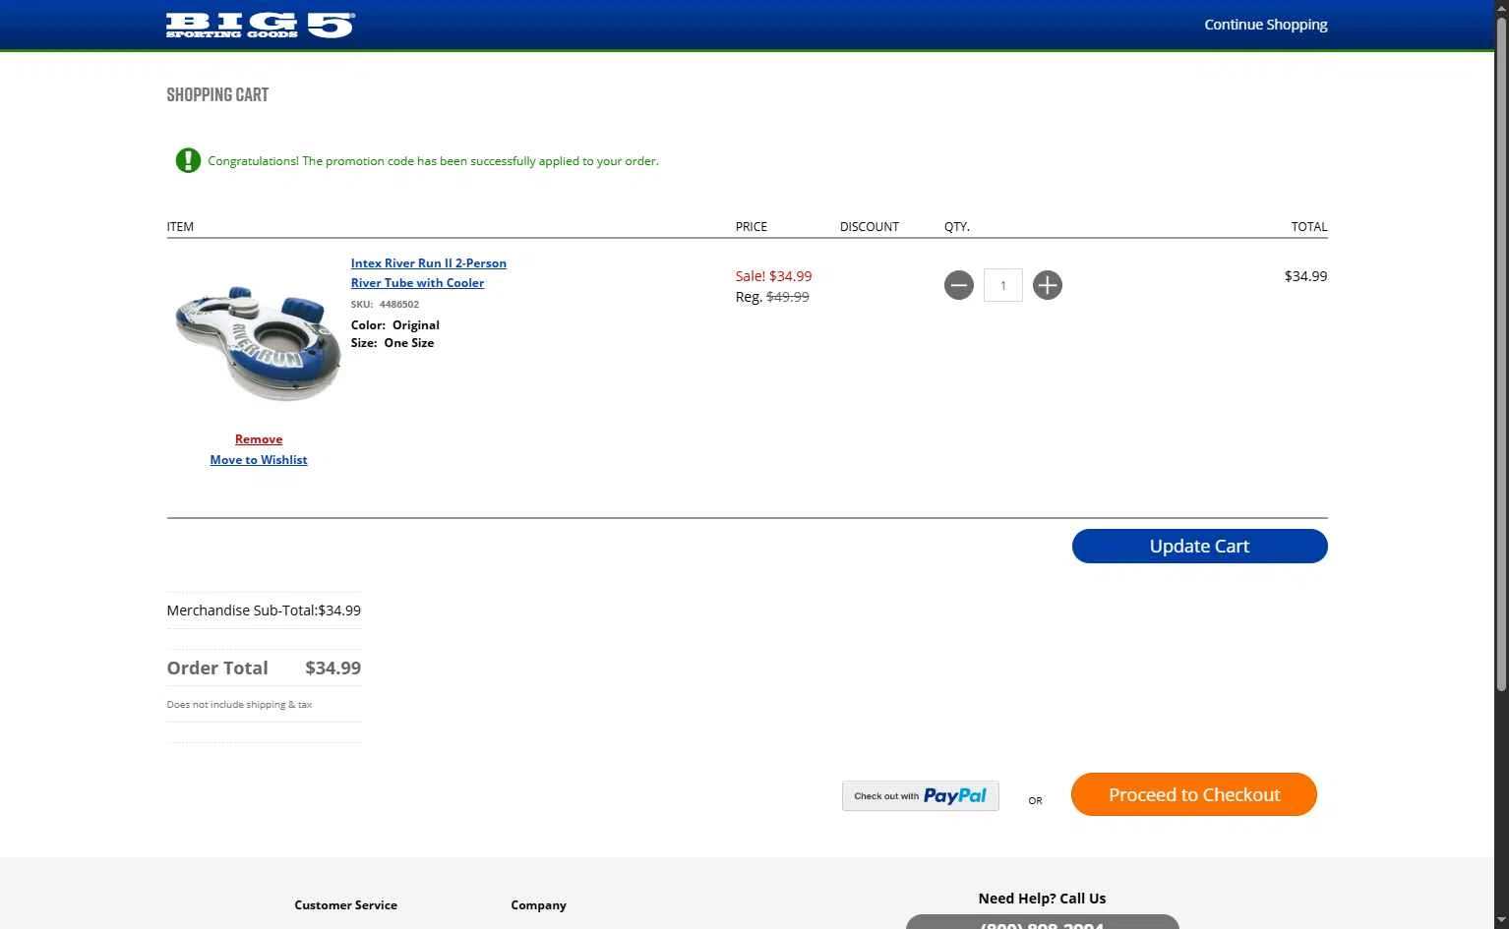
Task: Click the Merchandise Sub-Total line
Action: pyautogui.click(x=264, y=610)
